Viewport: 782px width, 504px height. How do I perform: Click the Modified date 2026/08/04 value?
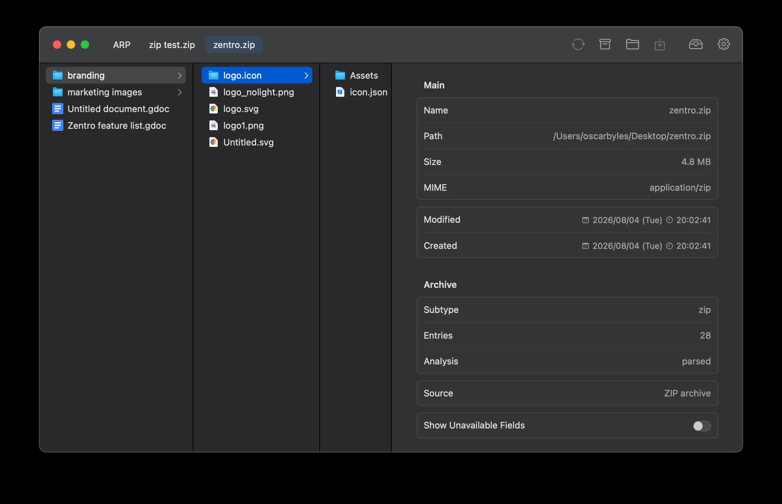click(627, 220)
